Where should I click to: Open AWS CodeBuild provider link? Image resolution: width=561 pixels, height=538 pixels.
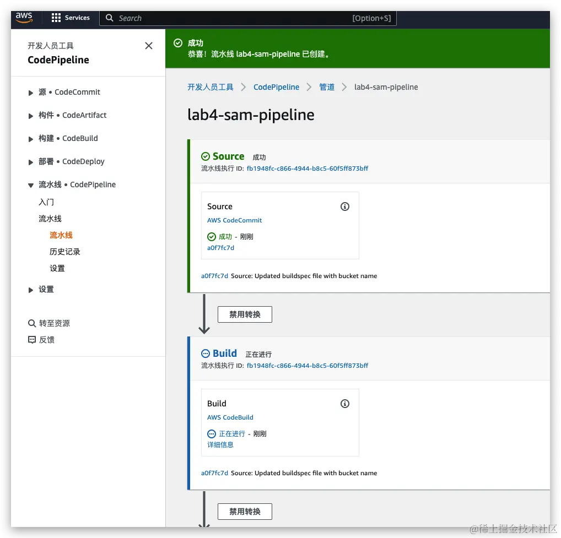[230, 417]
